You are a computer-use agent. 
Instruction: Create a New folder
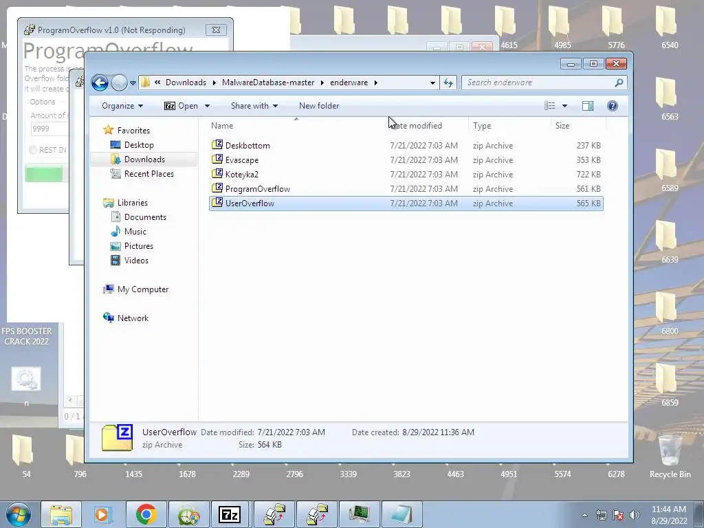click(x=319, y=106)
